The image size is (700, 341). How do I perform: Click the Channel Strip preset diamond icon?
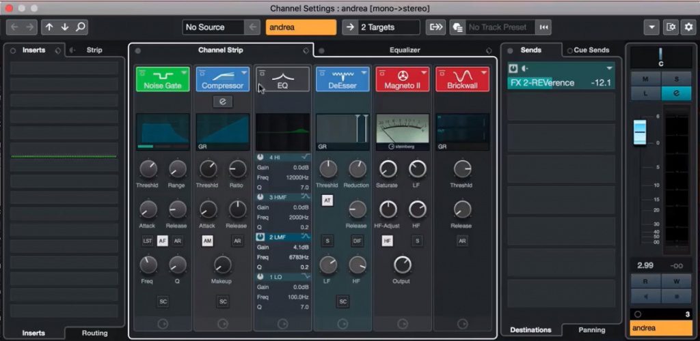(x=306, y=50)
